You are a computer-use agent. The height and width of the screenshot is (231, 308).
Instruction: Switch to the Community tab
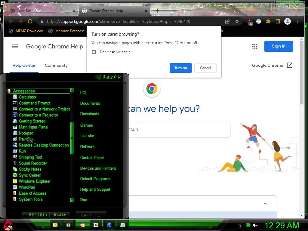pyautogui.click(x=56, y=65)
